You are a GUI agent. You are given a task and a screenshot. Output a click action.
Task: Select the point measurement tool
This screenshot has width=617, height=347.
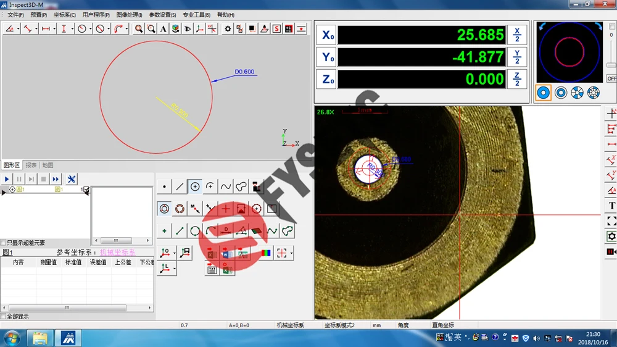(x=164, y=186)
